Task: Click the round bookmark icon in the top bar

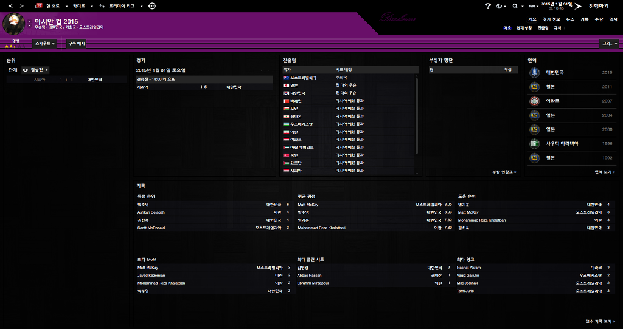Action: click(152, 6)
